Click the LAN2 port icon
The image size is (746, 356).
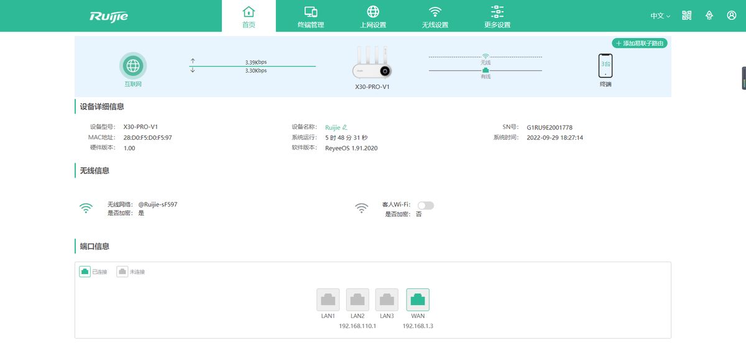tap(357, 300)
